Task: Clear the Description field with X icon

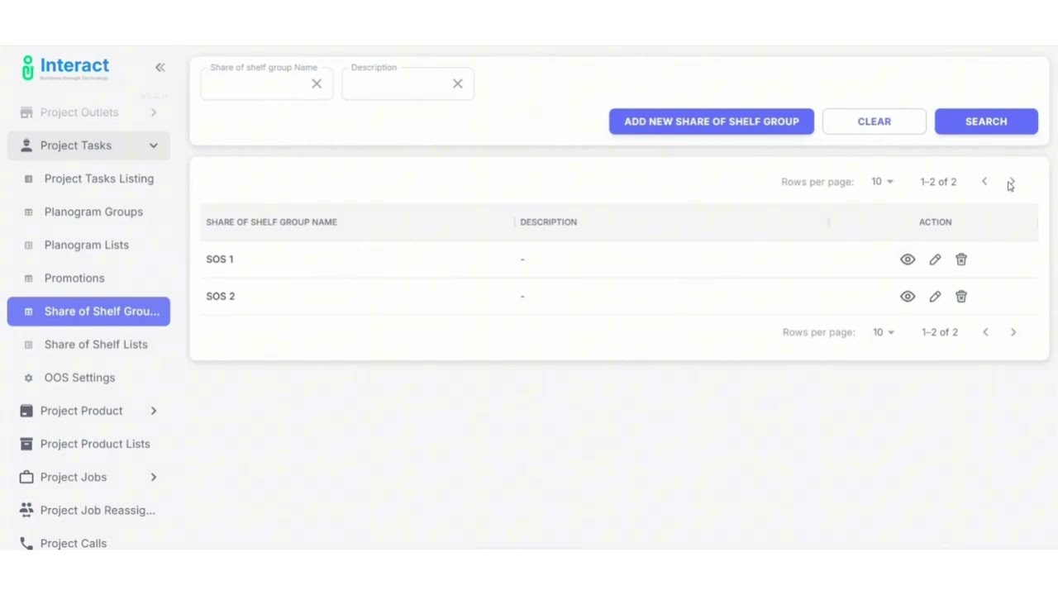Action: pos(457,83)
